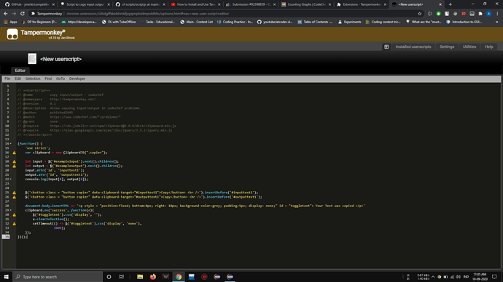Open the Table of Contents bookmark

pyautogui.click(x=315, y=22)
